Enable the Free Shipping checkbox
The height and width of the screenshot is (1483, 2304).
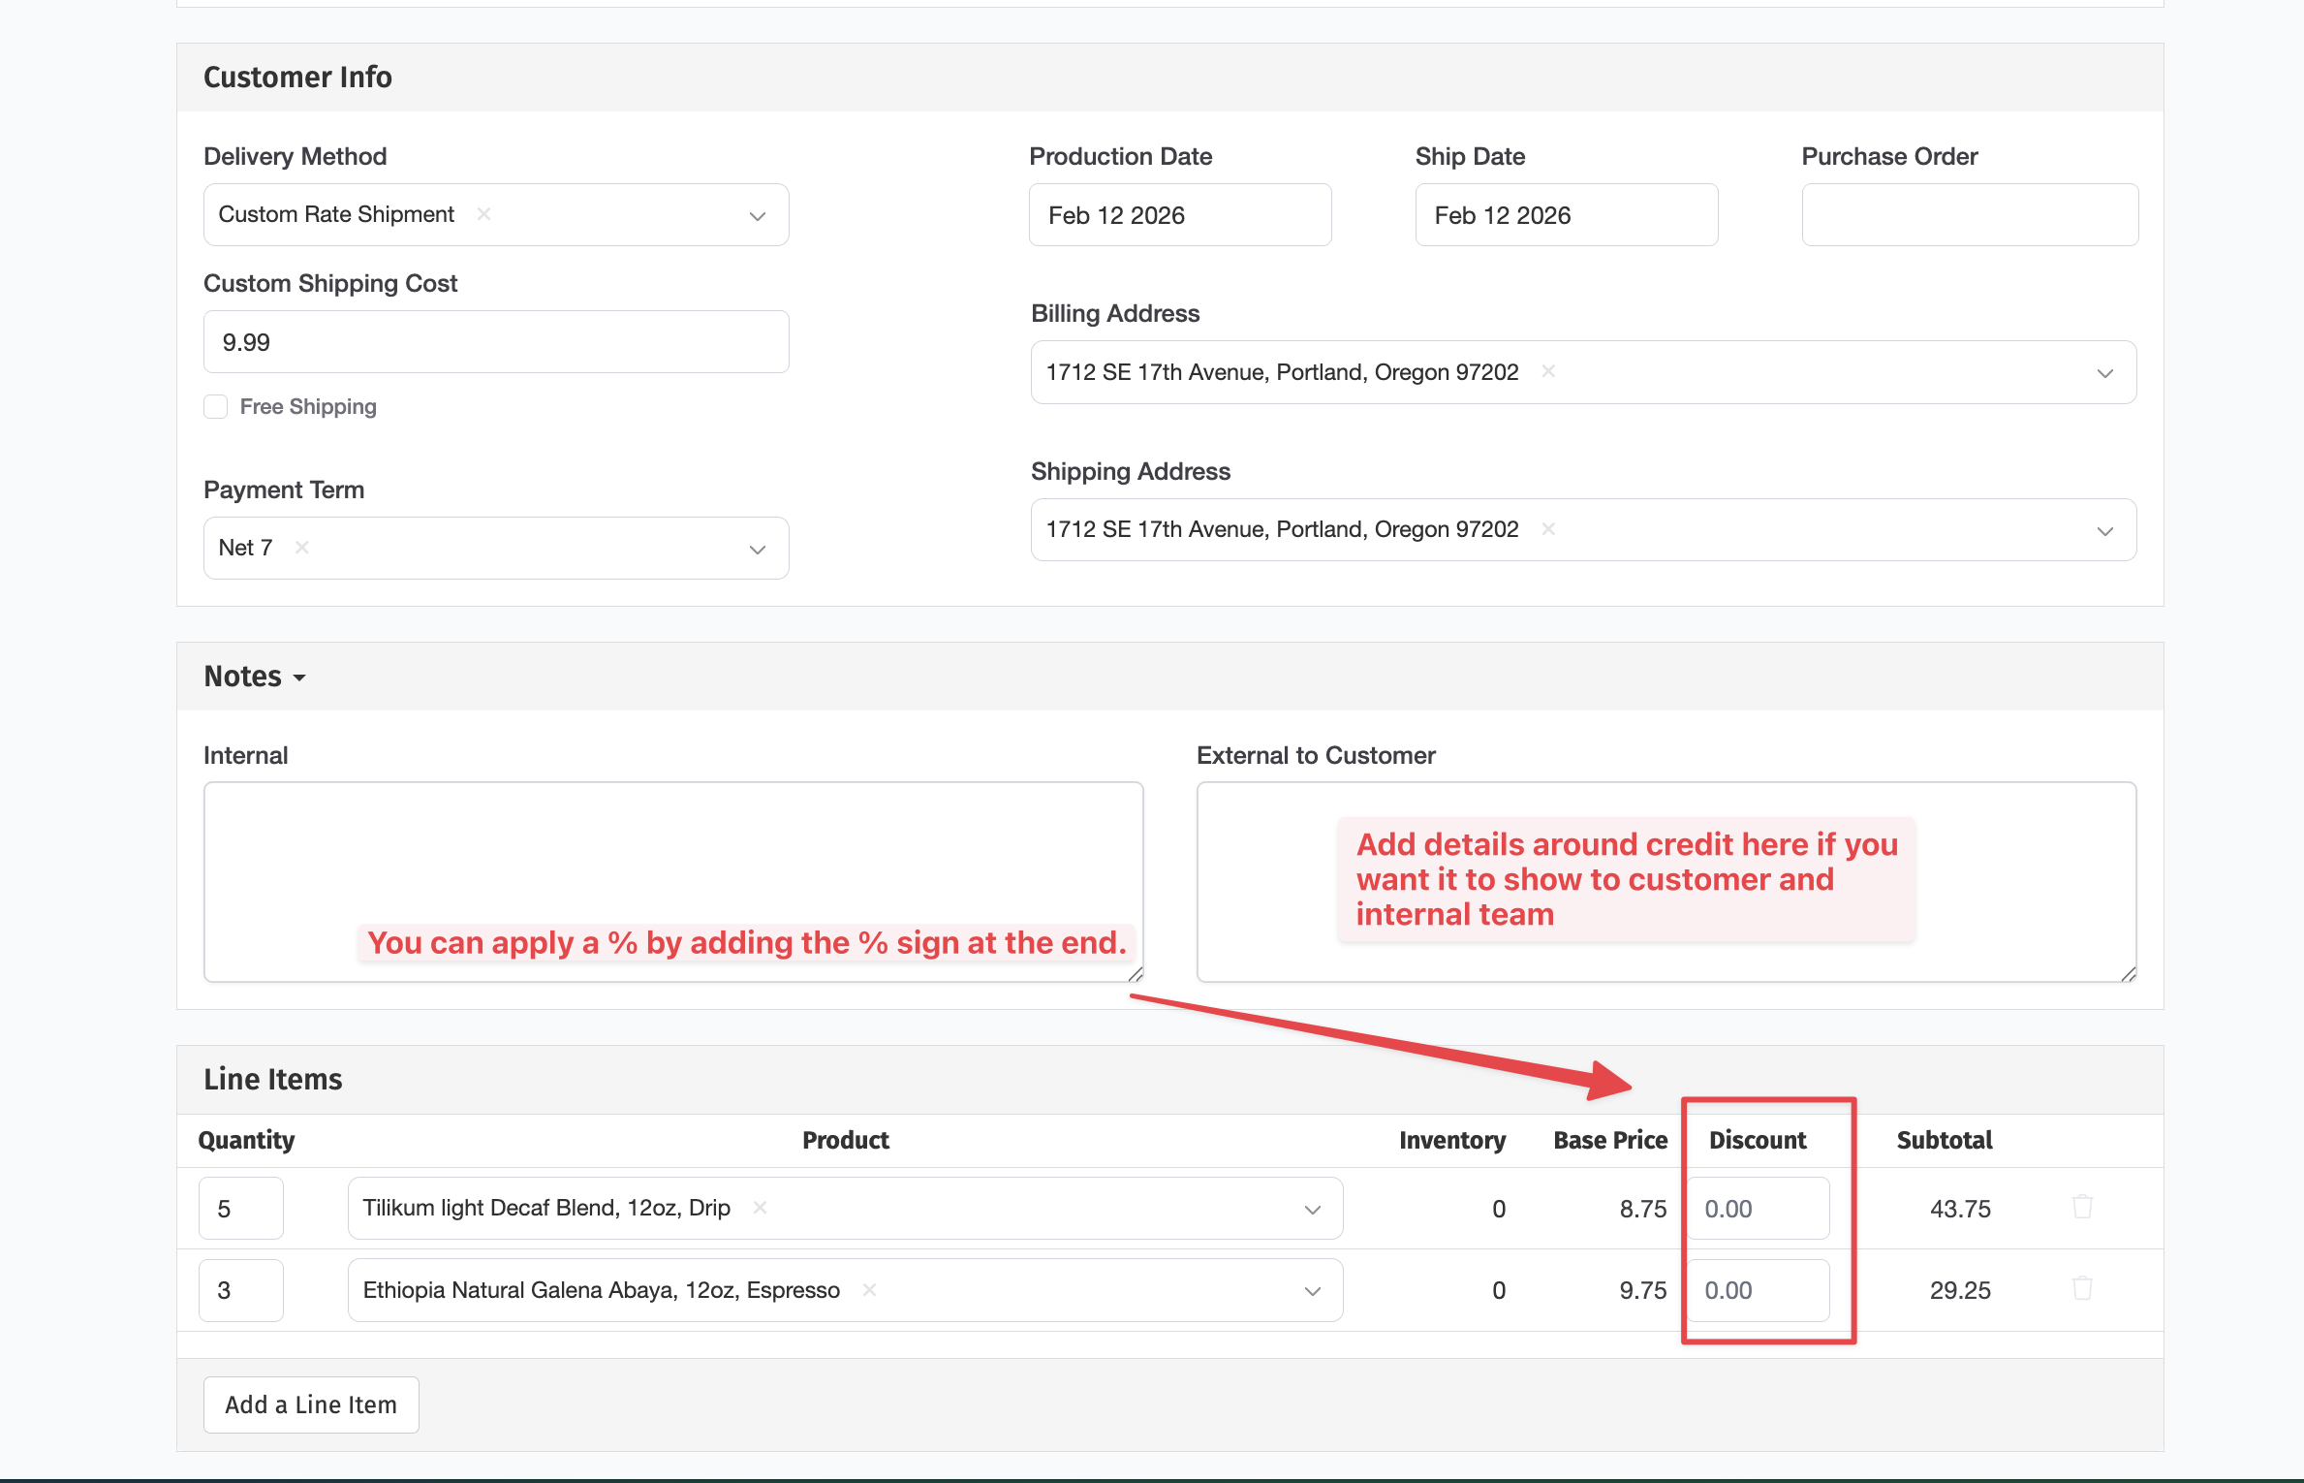click(x=216, y=407)
